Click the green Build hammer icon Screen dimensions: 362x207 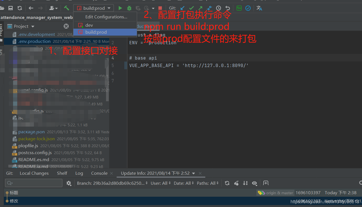tap(66, 8)
